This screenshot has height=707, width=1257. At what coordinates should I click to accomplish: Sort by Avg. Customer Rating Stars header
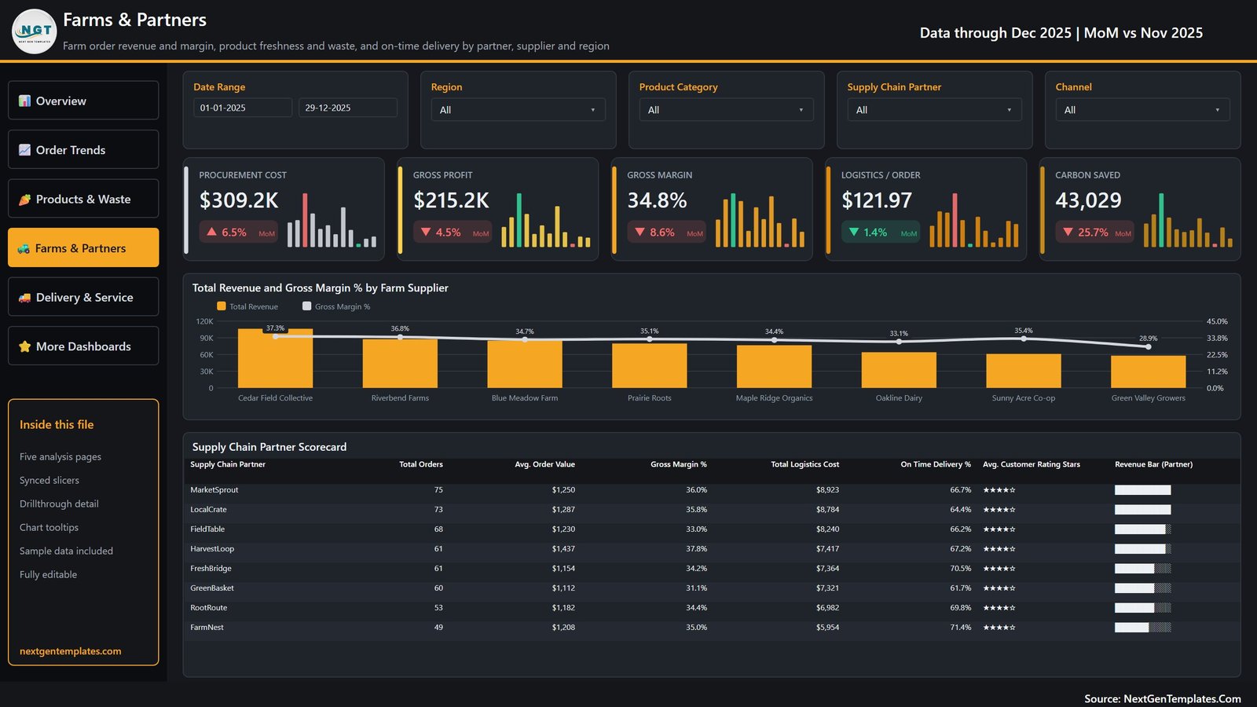click(x=1032, y=464)
